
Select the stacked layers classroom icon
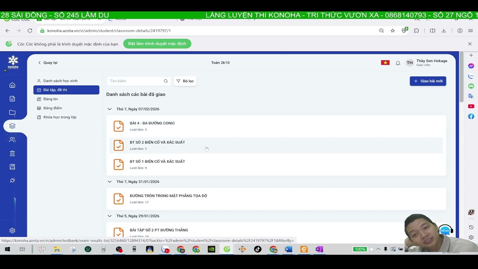click(12, 126)
